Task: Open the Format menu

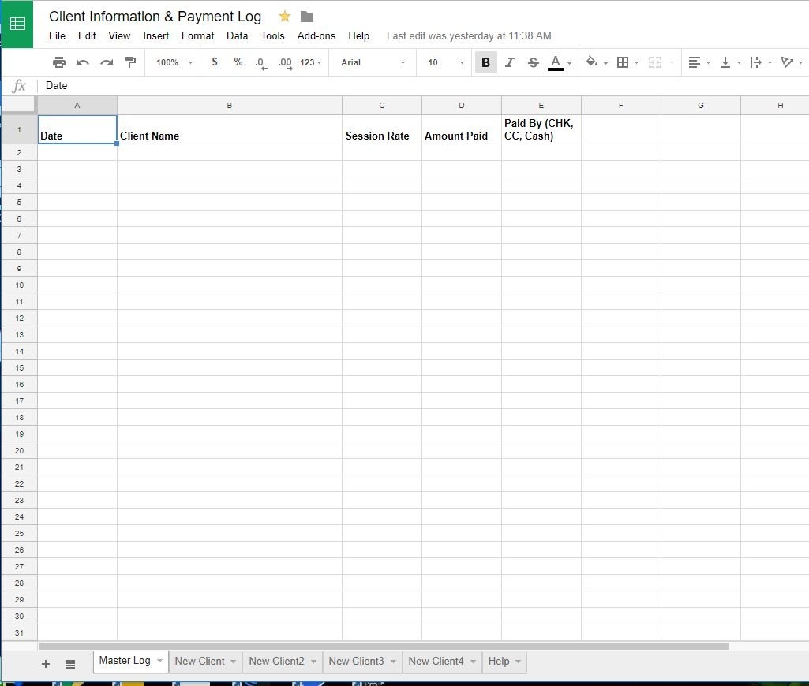Action: tap(197, 35)
